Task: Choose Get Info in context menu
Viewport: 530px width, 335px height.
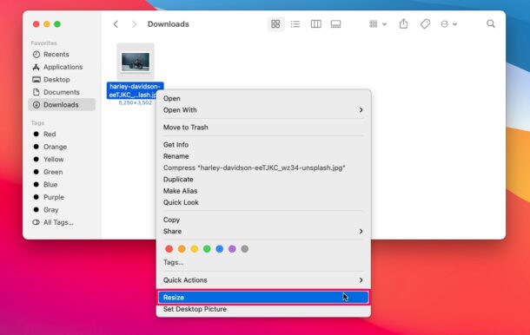Action: point(262,145)
